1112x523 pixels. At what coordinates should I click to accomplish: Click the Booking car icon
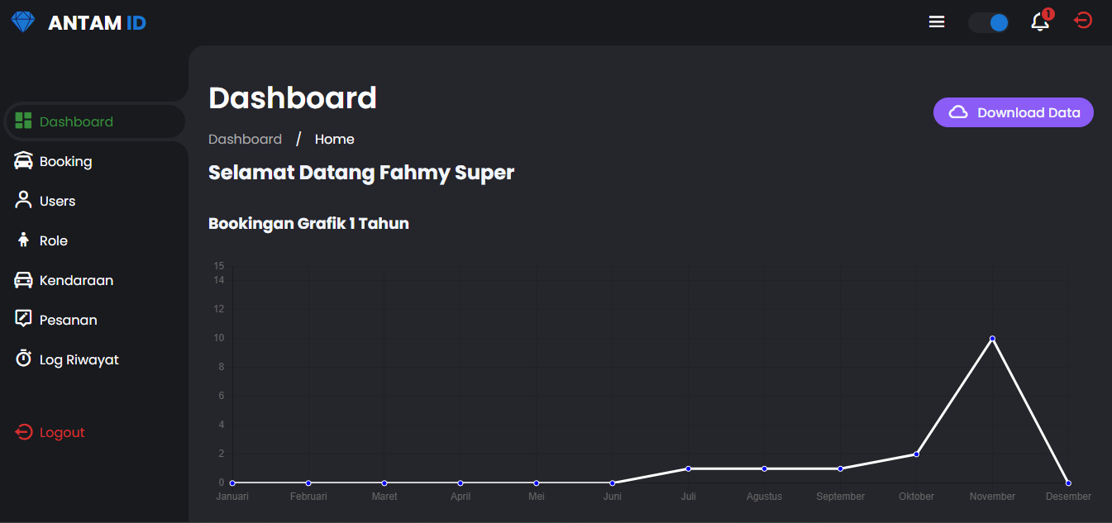pos(23,160)
